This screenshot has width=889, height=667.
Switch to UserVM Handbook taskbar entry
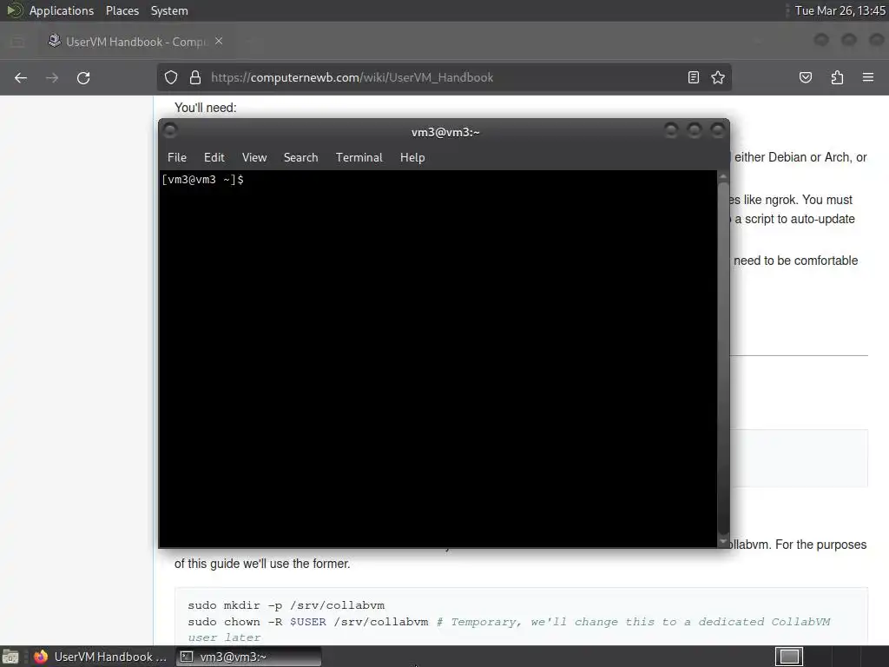pos(101,657)
